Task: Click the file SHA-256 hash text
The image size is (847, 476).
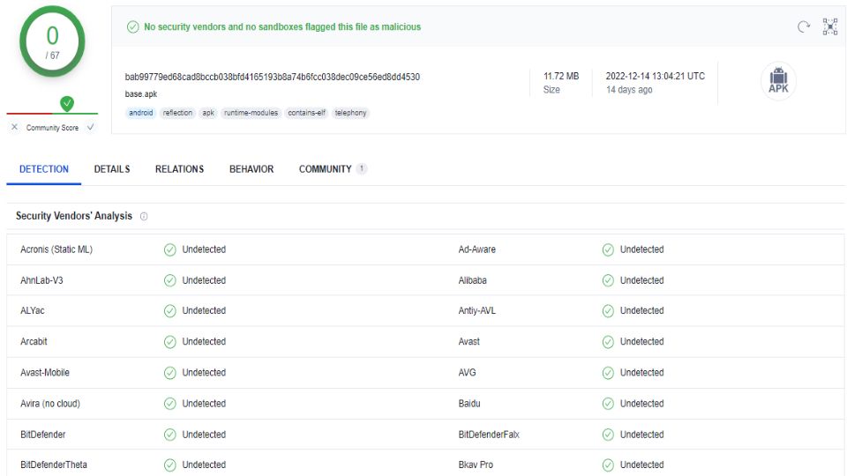Action: pos(273,77)
